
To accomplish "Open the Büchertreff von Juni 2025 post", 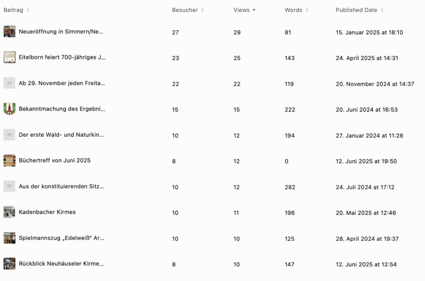I will (54, 160).
